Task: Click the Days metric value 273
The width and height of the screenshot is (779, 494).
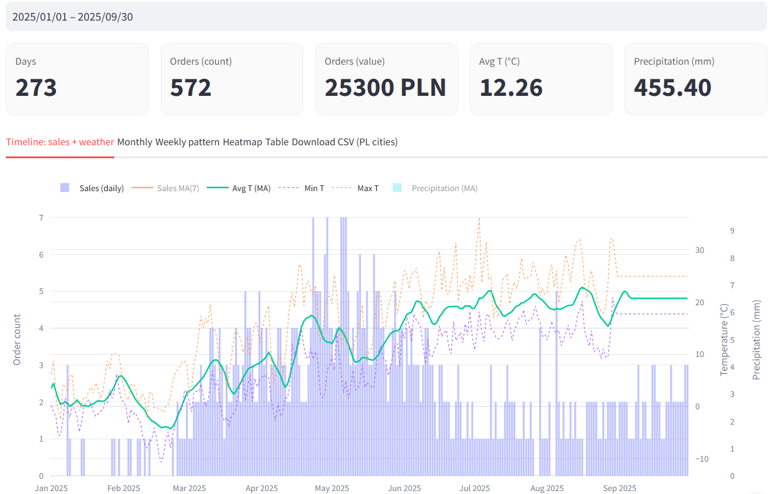Action: click(x=37, y=88)
